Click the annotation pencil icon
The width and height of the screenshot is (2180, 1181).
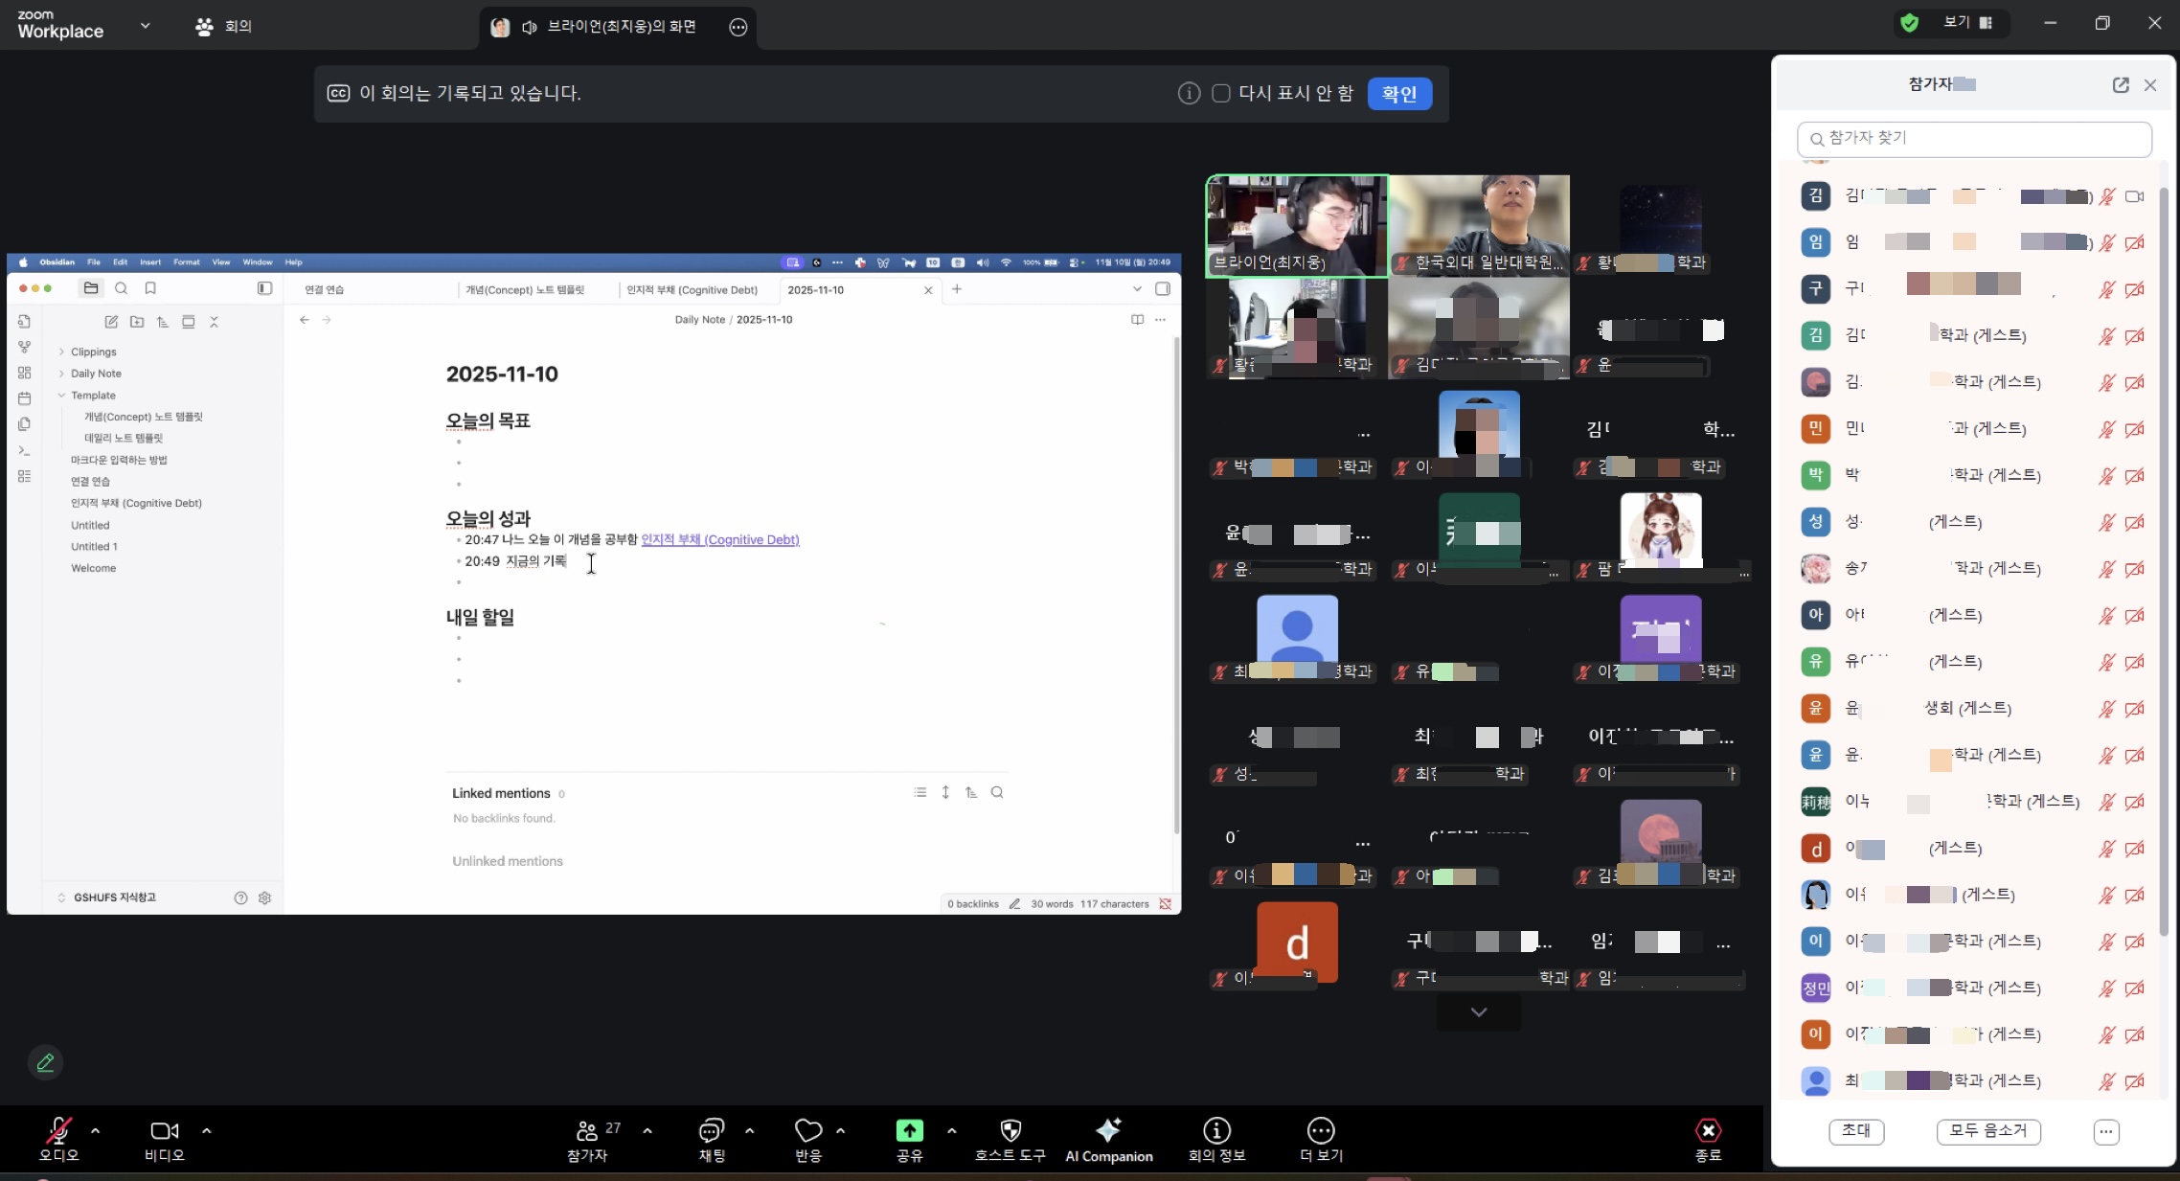coord(45,1062)
